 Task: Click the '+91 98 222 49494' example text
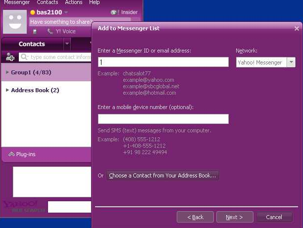coord(145,152)
